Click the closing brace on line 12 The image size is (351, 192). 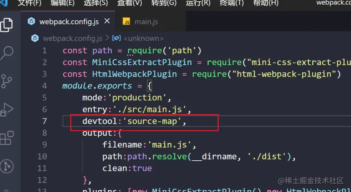point(85,180)
